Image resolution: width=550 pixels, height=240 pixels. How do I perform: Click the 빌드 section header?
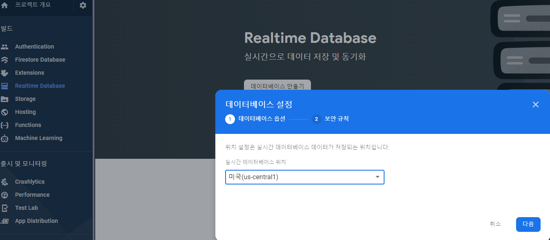(x=7, y=29)
